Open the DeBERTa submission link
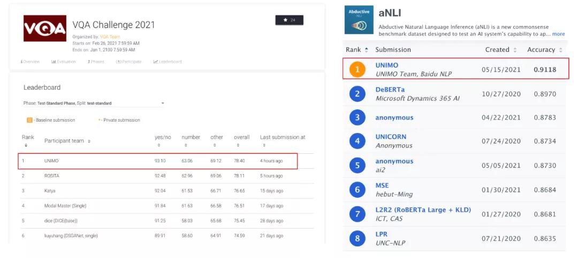 (x=390, y=89)
